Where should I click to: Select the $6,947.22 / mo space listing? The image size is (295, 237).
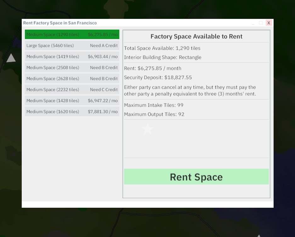point(72,100)
